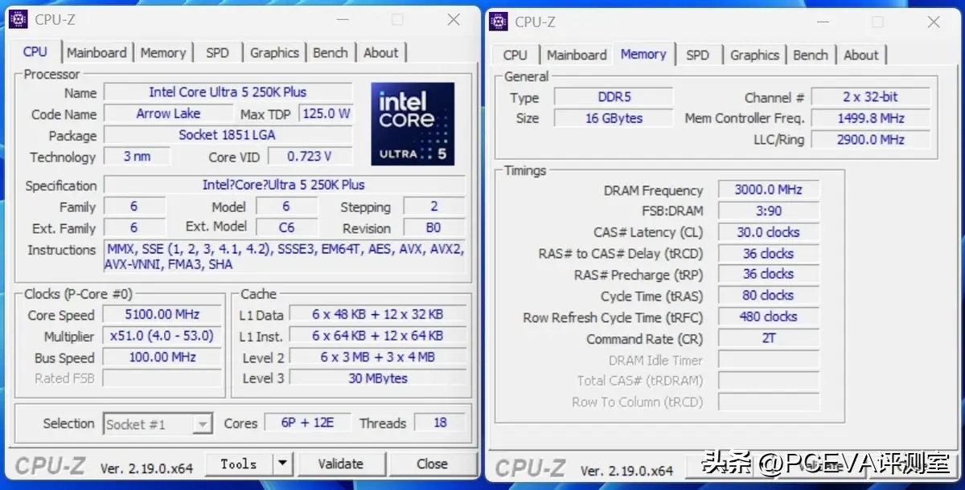
Task: Select Graphics tab in left window
Action: point(274,52)
